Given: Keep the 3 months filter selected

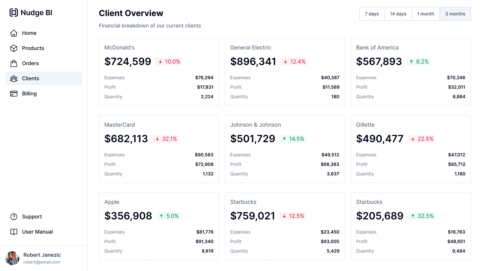Looking at the screenshot, I should (455, 14).
